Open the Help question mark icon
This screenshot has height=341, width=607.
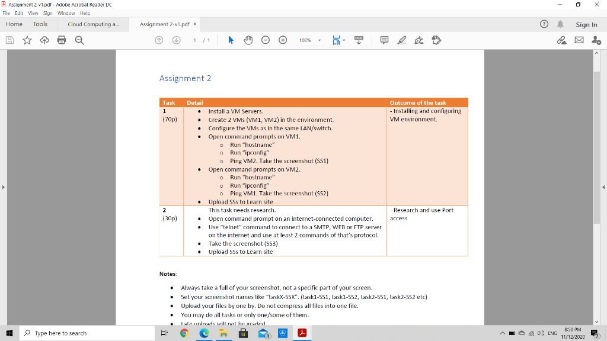tap(544, 24)
